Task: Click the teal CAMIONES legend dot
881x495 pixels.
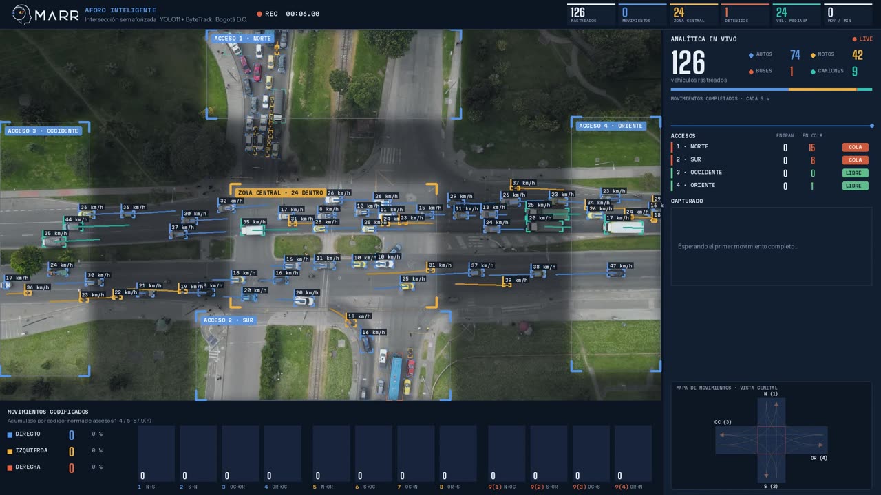Action: pyautogui.click(x=813, y=71)
